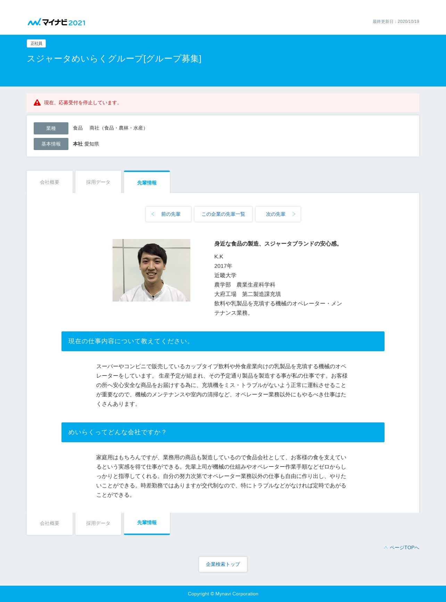
Task: Click the 正社員 badge
Action: (36, 43)
